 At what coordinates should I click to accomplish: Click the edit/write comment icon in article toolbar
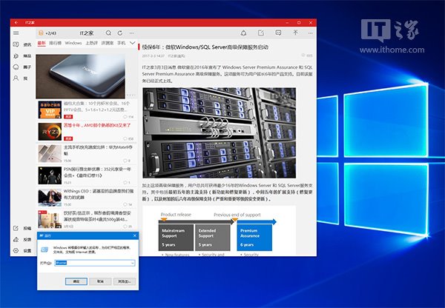click(x=261, y=33)
